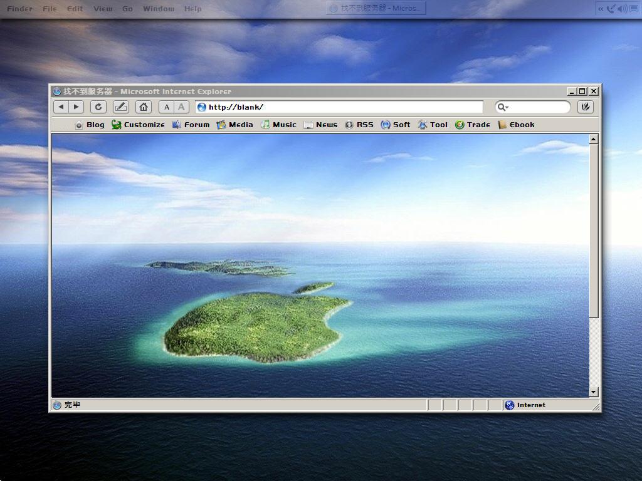Click the vertical scrollbar thumb
This screenshot has width=642, height=481.
[x=593, y=230]
